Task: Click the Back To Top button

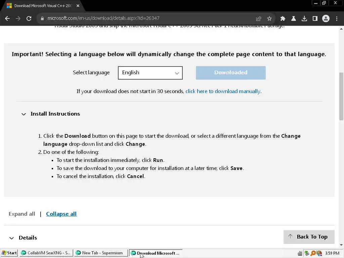Action: point(309,237)
